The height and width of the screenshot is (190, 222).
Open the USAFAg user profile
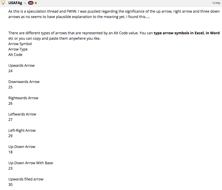(15, 3)
